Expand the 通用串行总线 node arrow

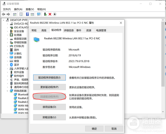7,87
